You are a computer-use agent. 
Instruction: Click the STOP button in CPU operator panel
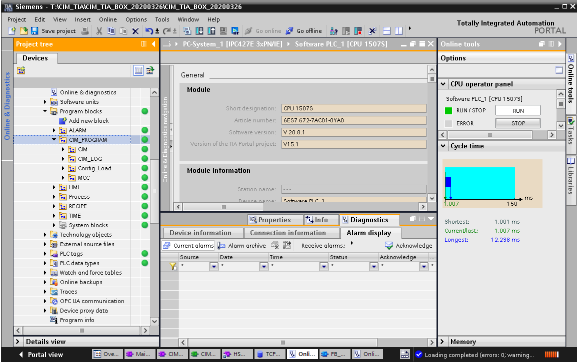[518, 123]
